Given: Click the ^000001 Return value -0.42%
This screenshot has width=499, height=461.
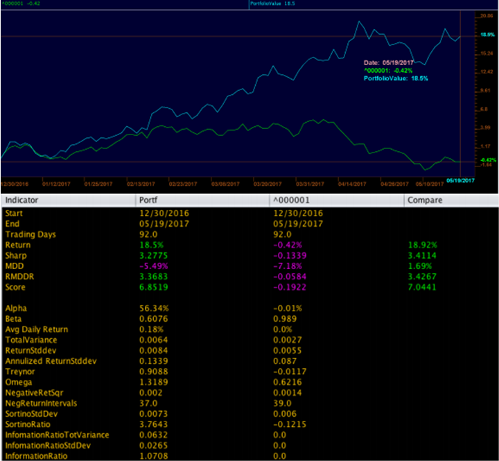Looking at the screenshot, I should click(x=288, y=245).
